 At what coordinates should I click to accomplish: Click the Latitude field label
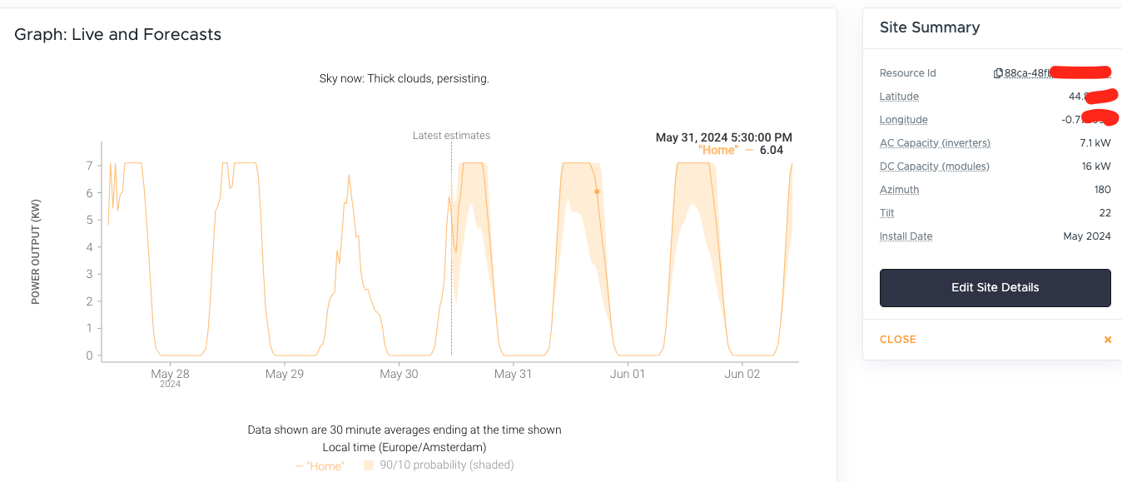pyautogui.click(x=899, y=97)
